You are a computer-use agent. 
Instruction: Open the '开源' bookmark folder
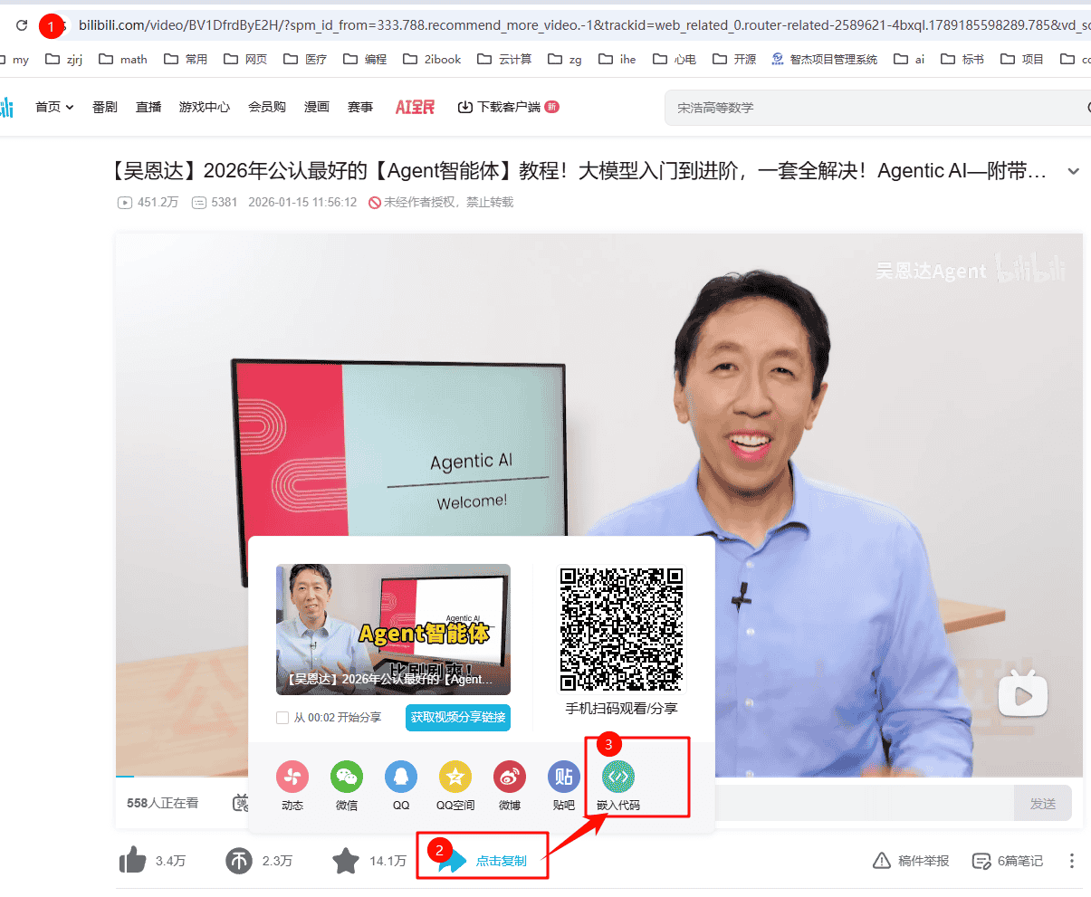734,60
